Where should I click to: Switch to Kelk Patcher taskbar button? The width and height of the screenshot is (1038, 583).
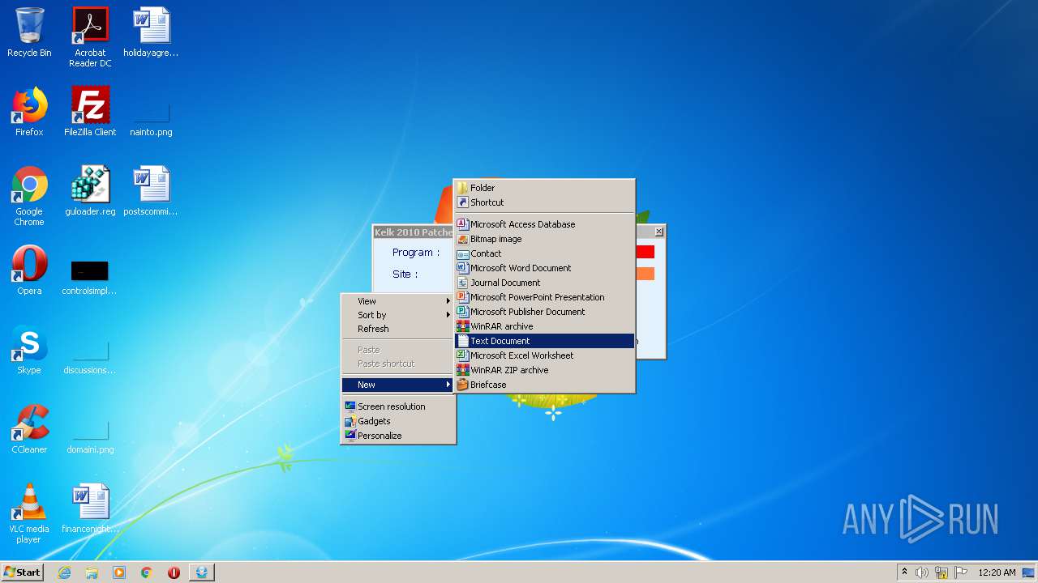click(202, 572)
